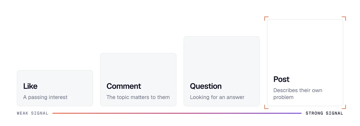Click the 'Like' heading text
The height and width of the screenshot is (126, 360).
click(30, 86)
